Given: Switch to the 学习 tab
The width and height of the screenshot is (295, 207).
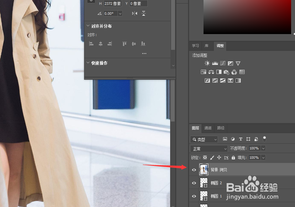Looking at the screenshot, I should pos(195,46).
